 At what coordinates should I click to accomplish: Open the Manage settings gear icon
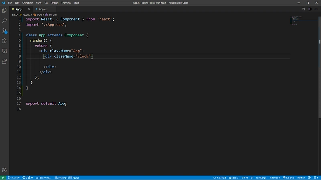tap(4, 170)
